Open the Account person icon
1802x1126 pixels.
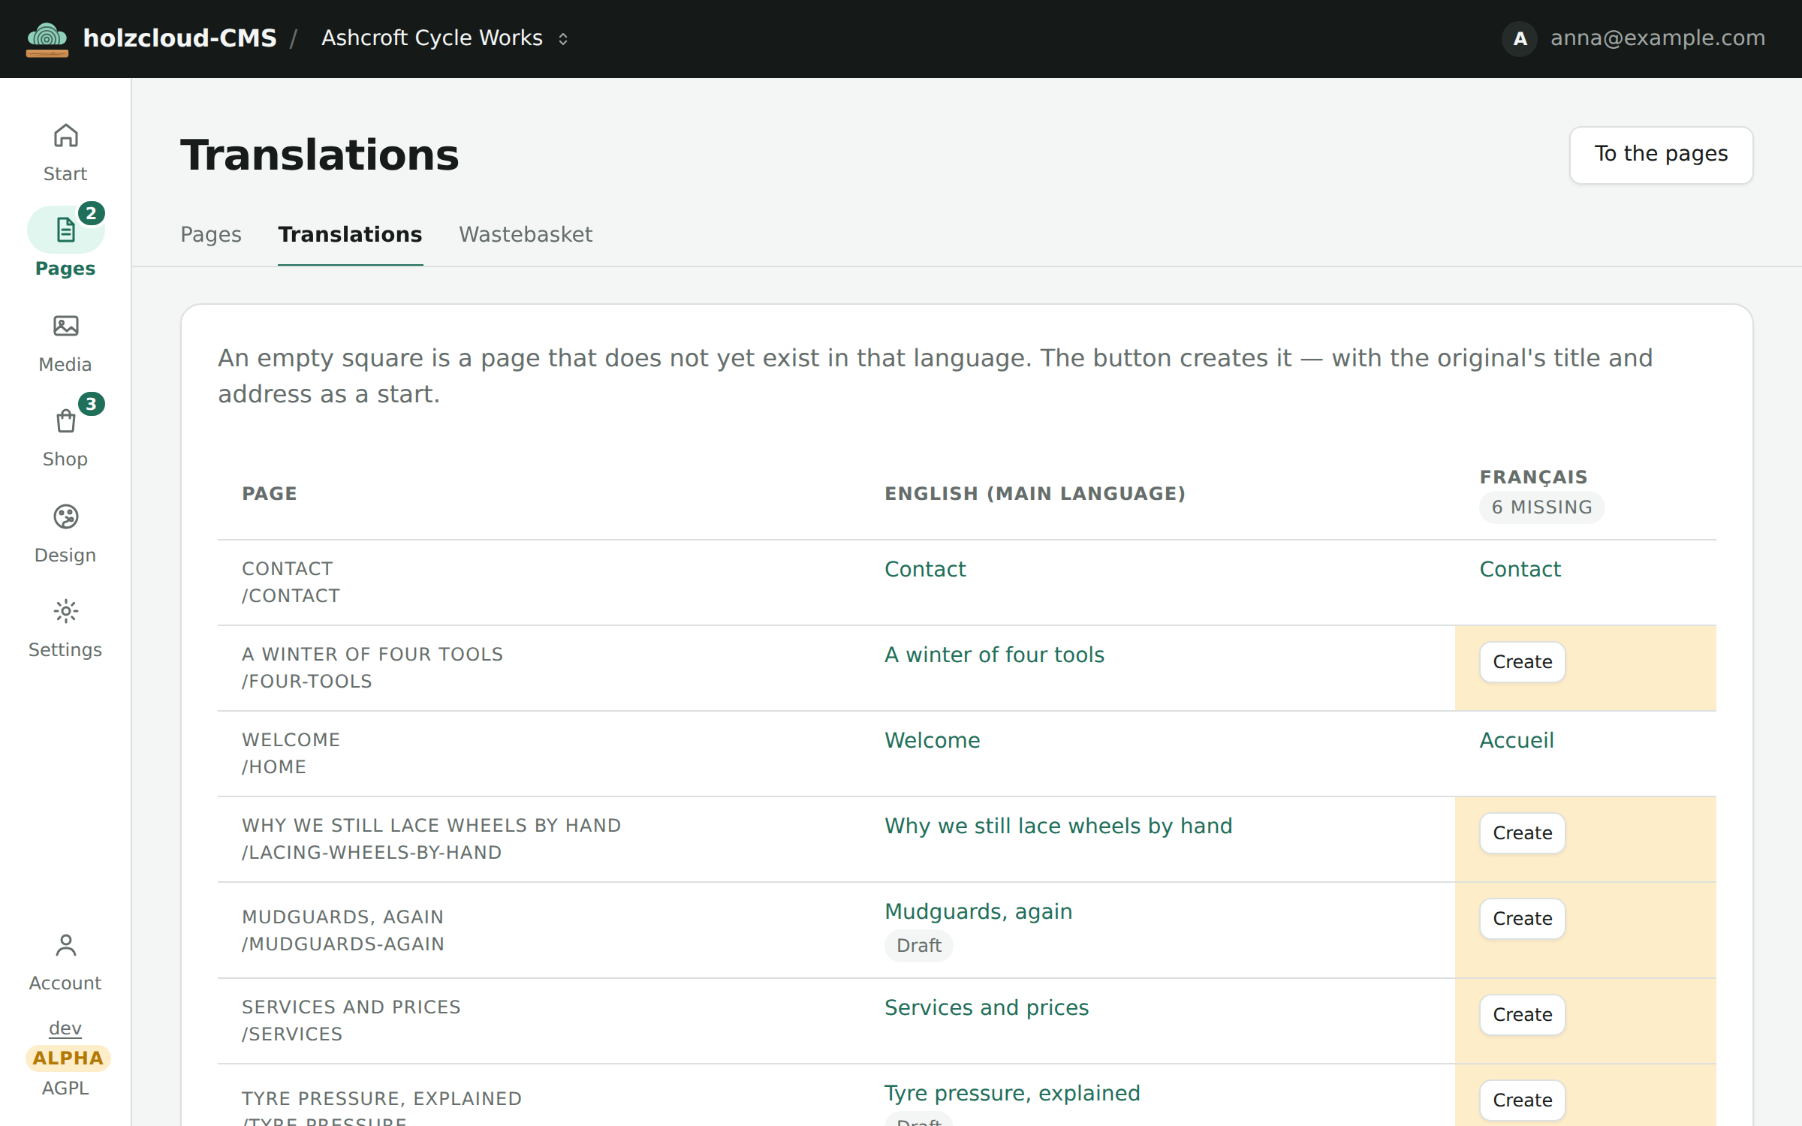click(x=65, y=945)
